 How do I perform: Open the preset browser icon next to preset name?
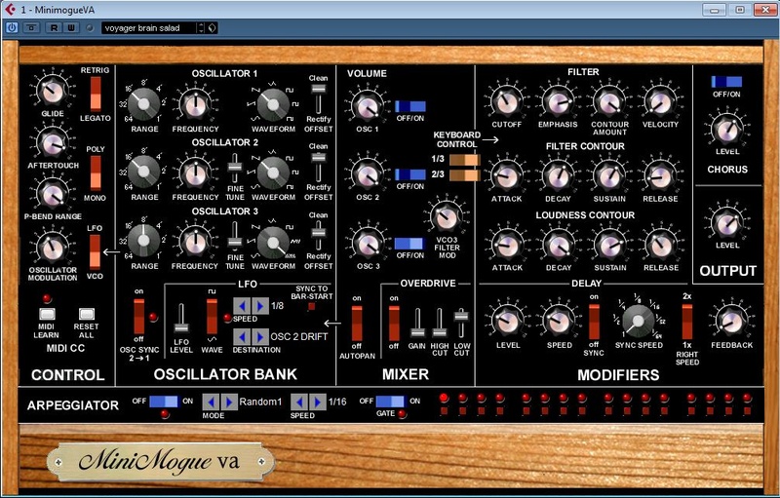(213, 28)
